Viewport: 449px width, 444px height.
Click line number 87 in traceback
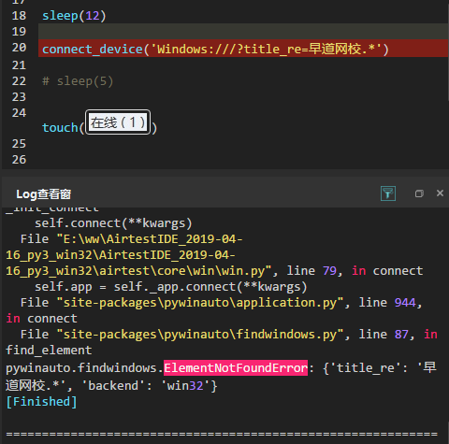pos(401,335)
